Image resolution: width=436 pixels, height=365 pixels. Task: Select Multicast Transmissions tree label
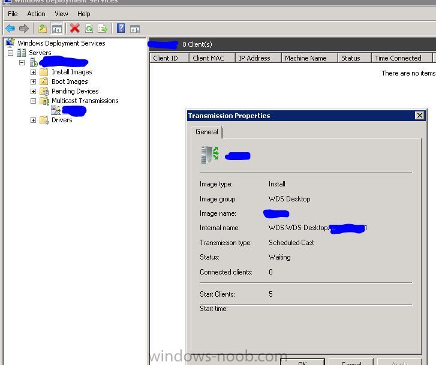pos(85,101)
